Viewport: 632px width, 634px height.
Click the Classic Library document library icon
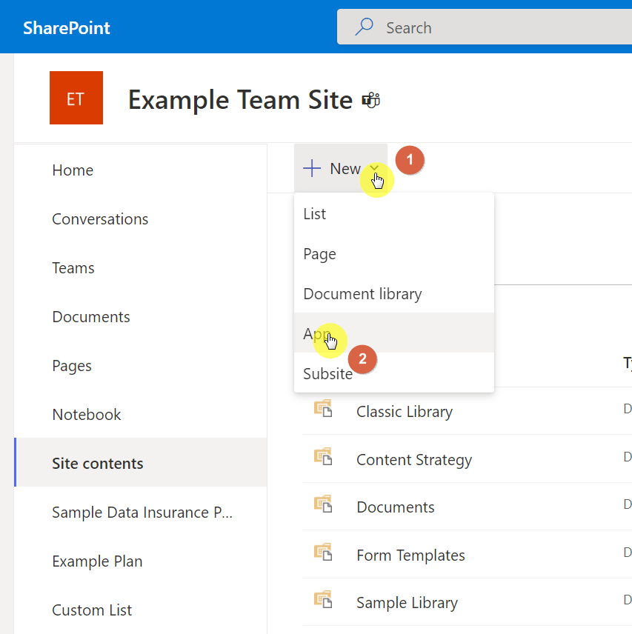(323, 408)
